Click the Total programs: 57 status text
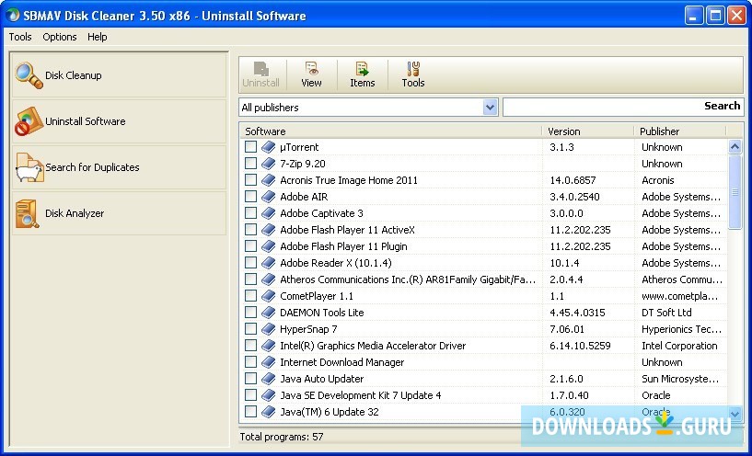This screenshot has height=456, width=752. [x=282, y=437]
